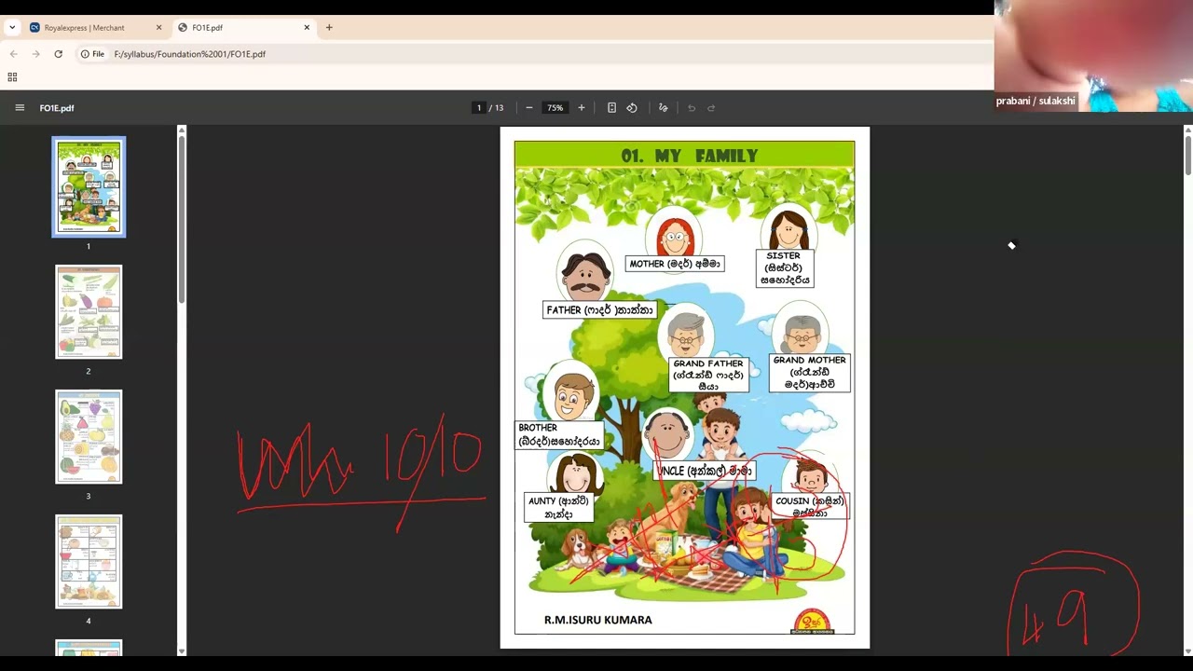The image size is (1193, 671).
Task: Close the Royalexpress Merchant tab
Action: (x=158, y=28)
